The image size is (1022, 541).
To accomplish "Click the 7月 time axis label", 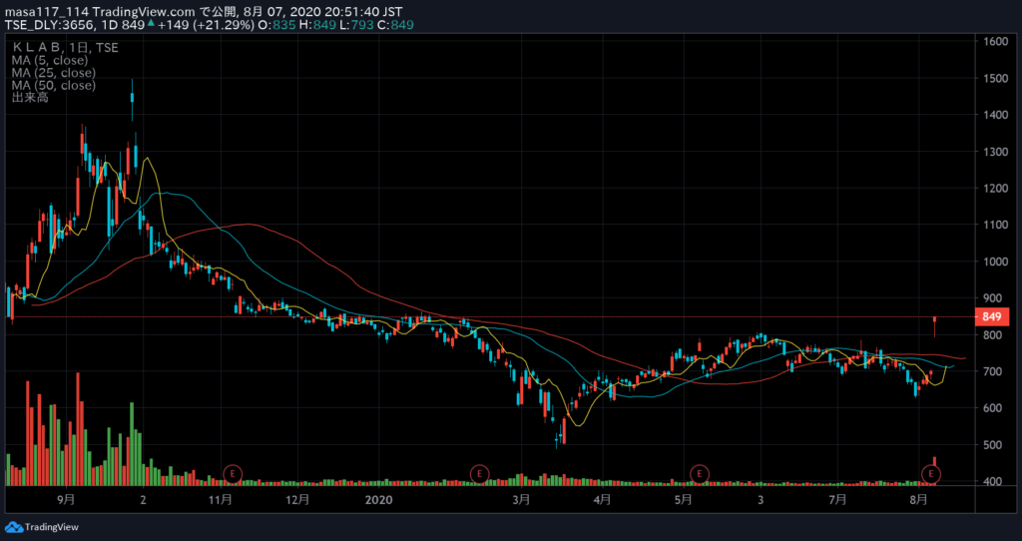I will 837,500.
